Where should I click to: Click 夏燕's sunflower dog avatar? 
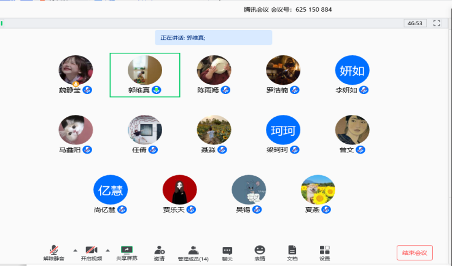tap(318, 190)
